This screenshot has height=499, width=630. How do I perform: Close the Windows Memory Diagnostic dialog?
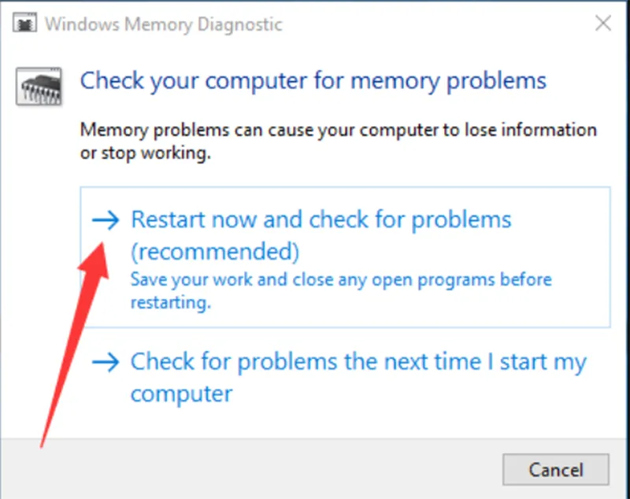pyautogui.click(x=602, y=24)
